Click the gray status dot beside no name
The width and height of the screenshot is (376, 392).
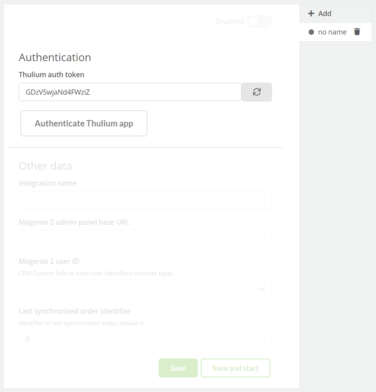(x=311, y=32)
